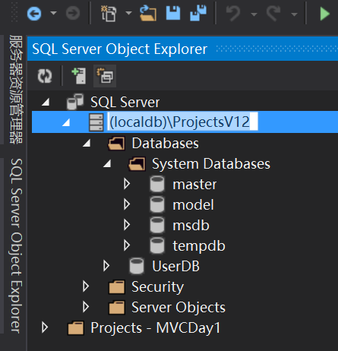The width and height of the screenshot is (338, 351).
Task: Click the Redo arrow icon
Action: (x=273, y=13)
